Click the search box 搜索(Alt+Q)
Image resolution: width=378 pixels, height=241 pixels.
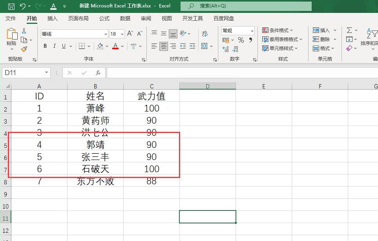tap(246, 6)
